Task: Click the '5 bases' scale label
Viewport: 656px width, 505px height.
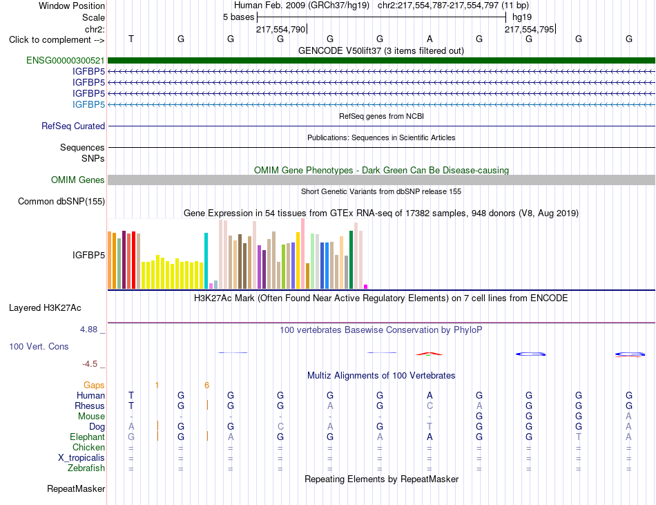Action: pyautogui.click(x=238, y=17)
